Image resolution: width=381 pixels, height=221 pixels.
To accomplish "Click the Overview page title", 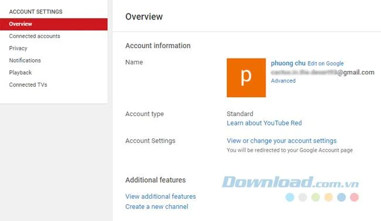I will point(144,17).
